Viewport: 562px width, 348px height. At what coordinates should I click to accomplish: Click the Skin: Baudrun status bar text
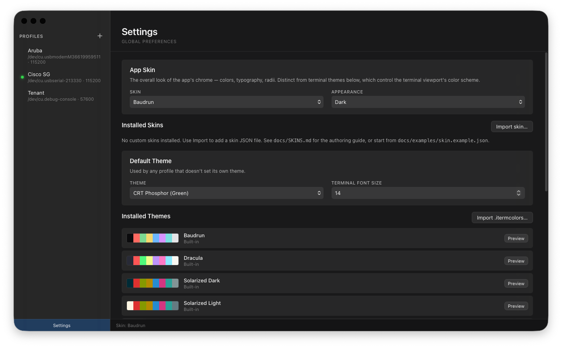pos(130,325)
